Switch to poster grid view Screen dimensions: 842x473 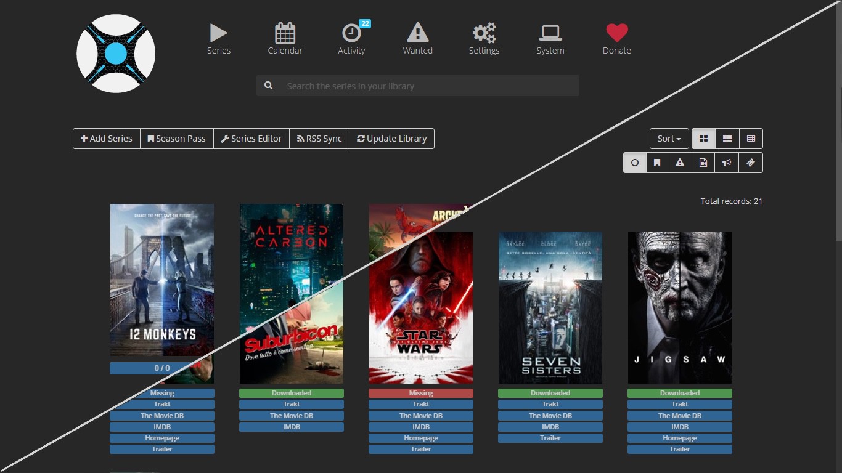pos(703,138)
